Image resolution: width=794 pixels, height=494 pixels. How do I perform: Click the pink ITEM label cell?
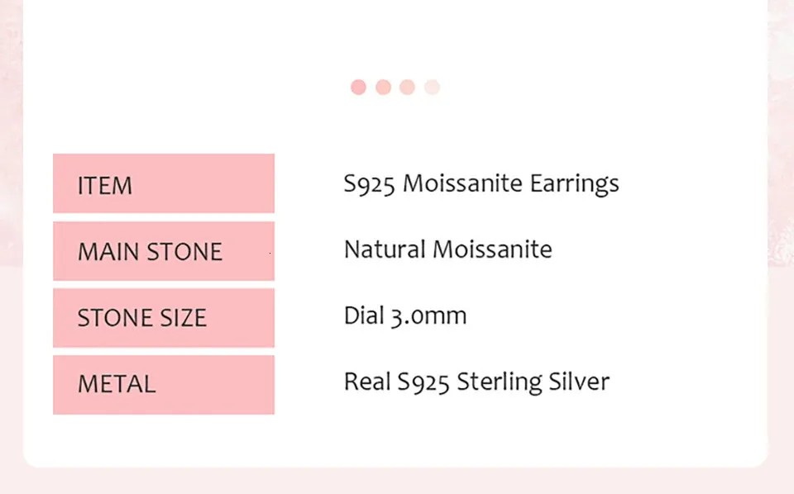click(x=163, y=183)
